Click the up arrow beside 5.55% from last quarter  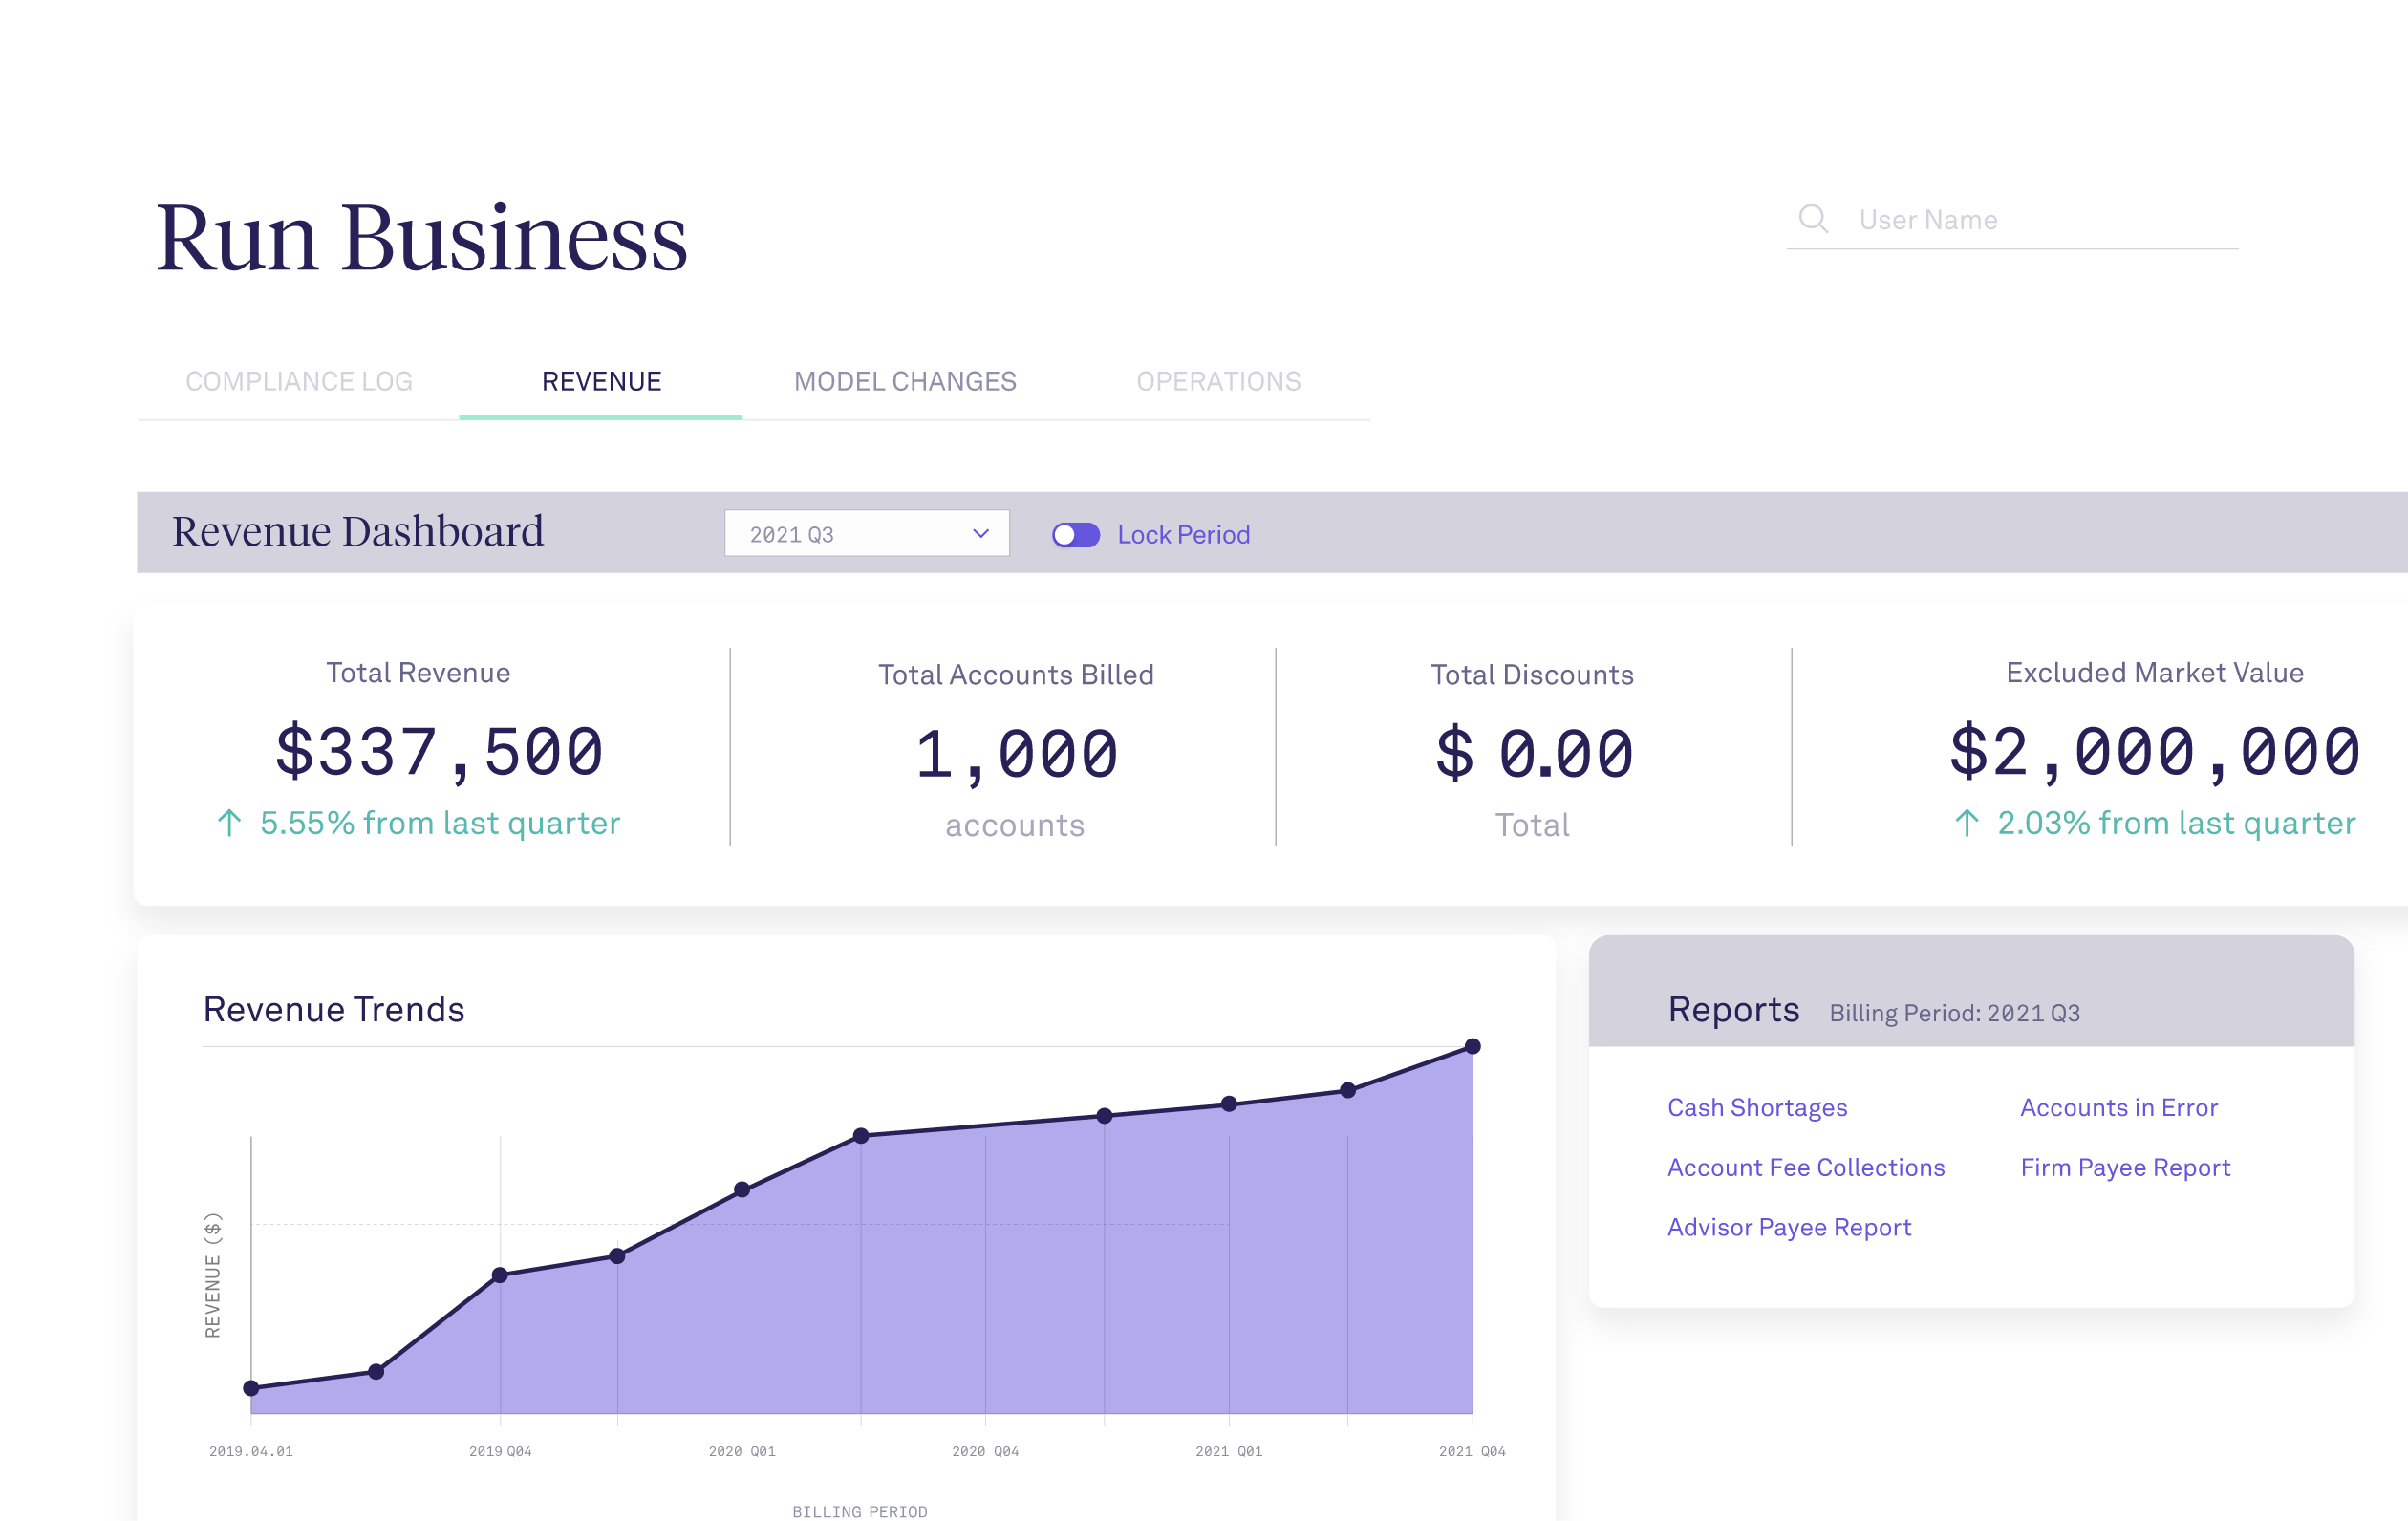(x=229, y=823)
